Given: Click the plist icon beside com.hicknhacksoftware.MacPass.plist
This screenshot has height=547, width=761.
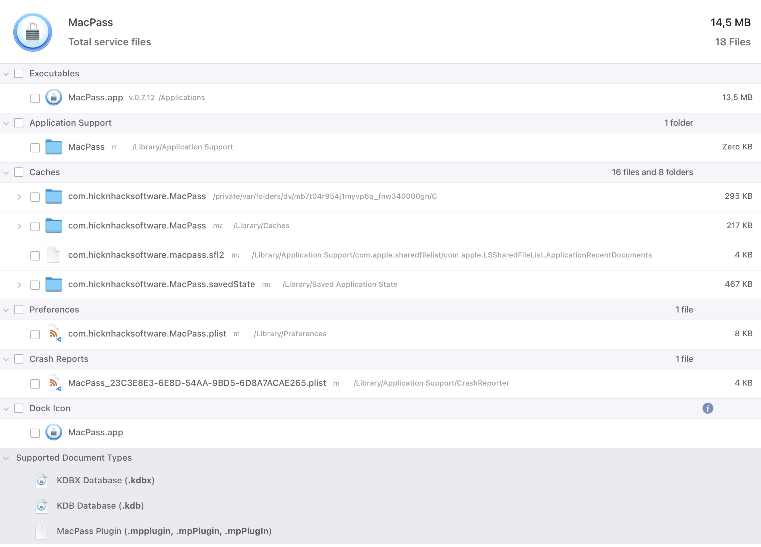Looking at the screenshot, I should pos(54,334).
